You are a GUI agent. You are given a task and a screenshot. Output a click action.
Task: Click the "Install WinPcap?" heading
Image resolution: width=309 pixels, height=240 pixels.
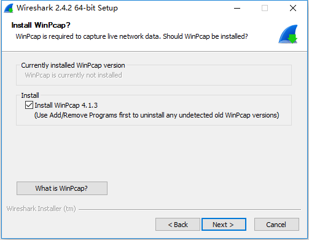point(41,25)
